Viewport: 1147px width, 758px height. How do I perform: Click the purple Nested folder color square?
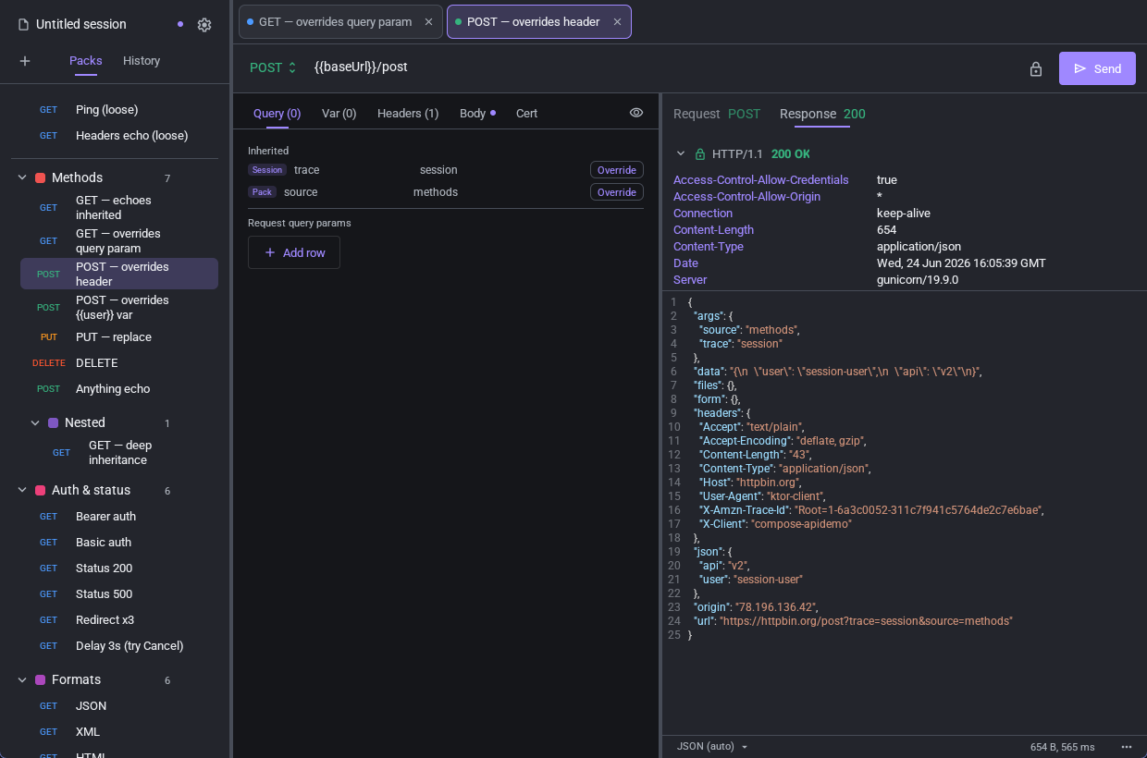[x=53, y=422]
